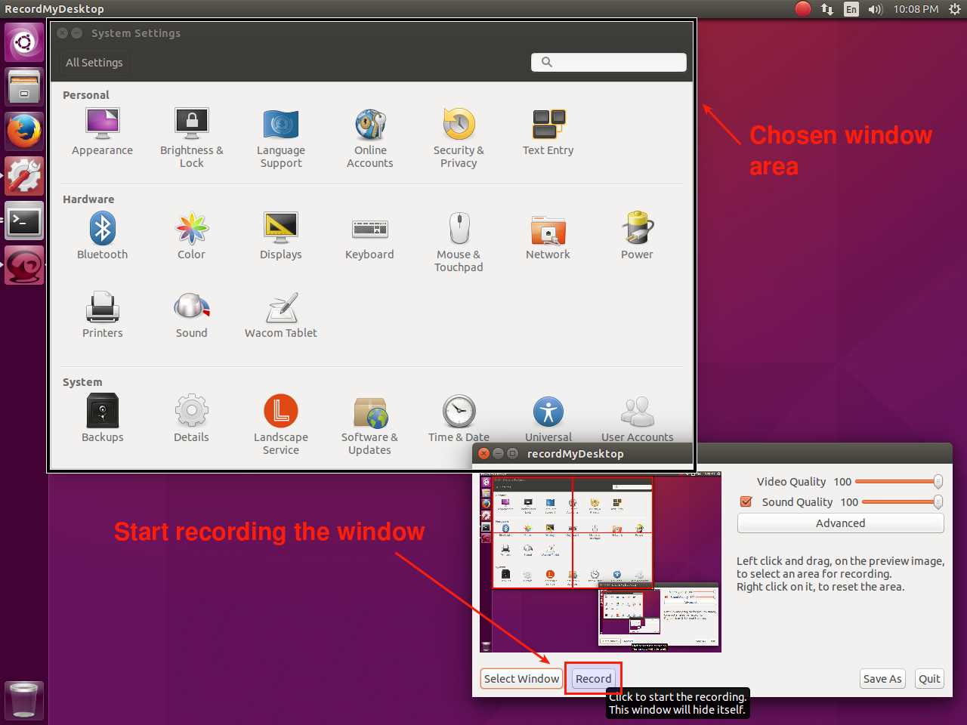Adjust the Sound Quality slider

[x=902, y=501]
